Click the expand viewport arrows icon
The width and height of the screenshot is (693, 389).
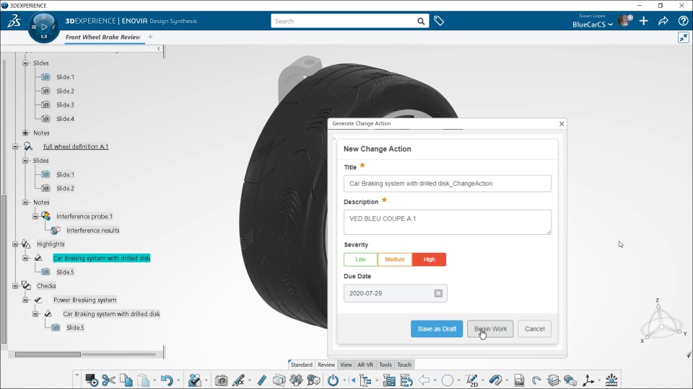click(684, 37)
